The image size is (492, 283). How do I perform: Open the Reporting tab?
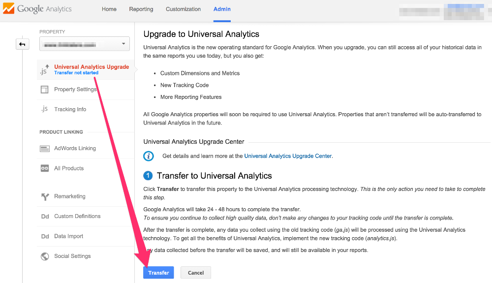tap(141, 9)
